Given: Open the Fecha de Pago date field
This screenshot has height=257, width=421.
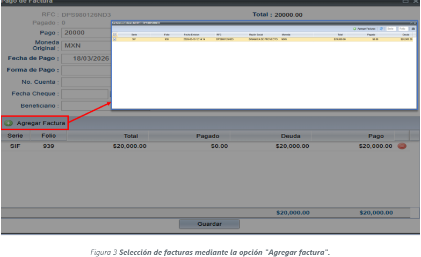Looking at the screenshot, I should (86, 58).
